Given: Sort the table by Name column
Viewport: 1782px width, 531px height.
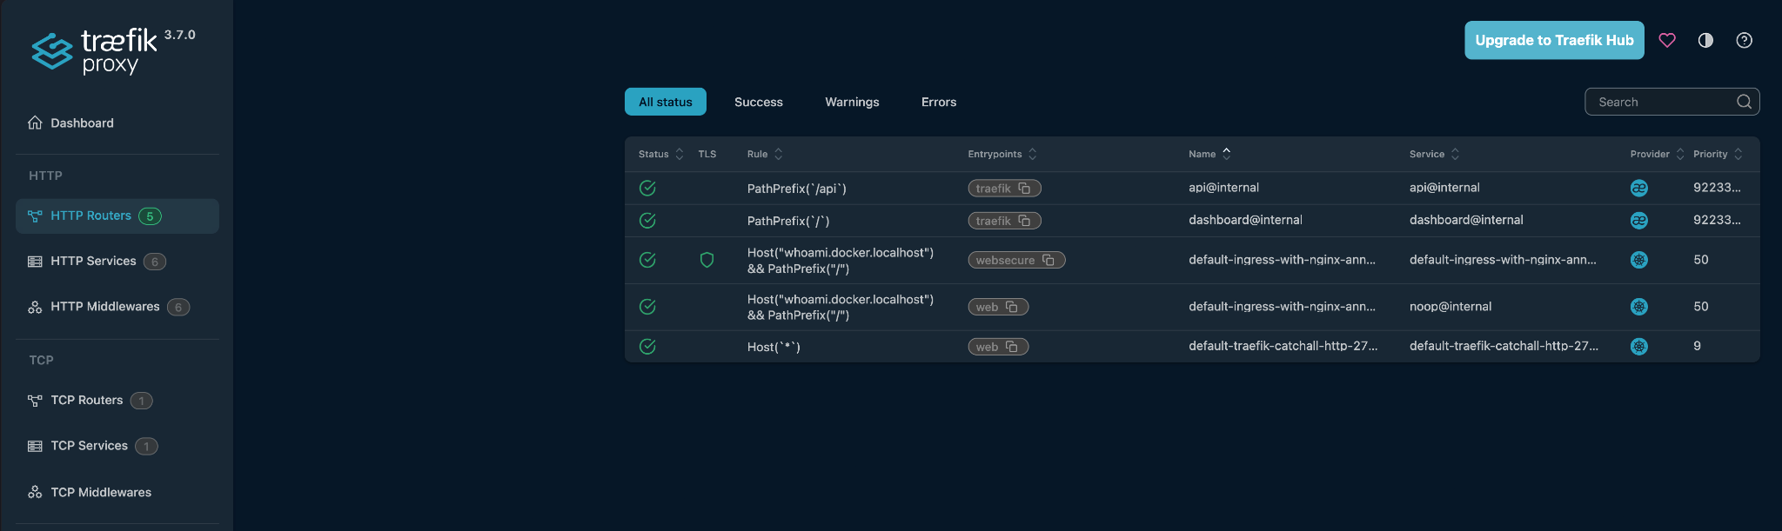Looking at the screenshot, I should click(x=1209, y=154).
